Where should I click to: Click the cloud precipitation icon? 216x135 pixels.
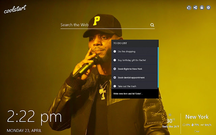(x=184, y=125)
